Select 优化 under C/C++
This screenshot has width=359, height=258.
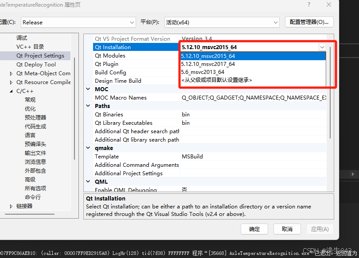pyautogui.click(x=30, y=109)
